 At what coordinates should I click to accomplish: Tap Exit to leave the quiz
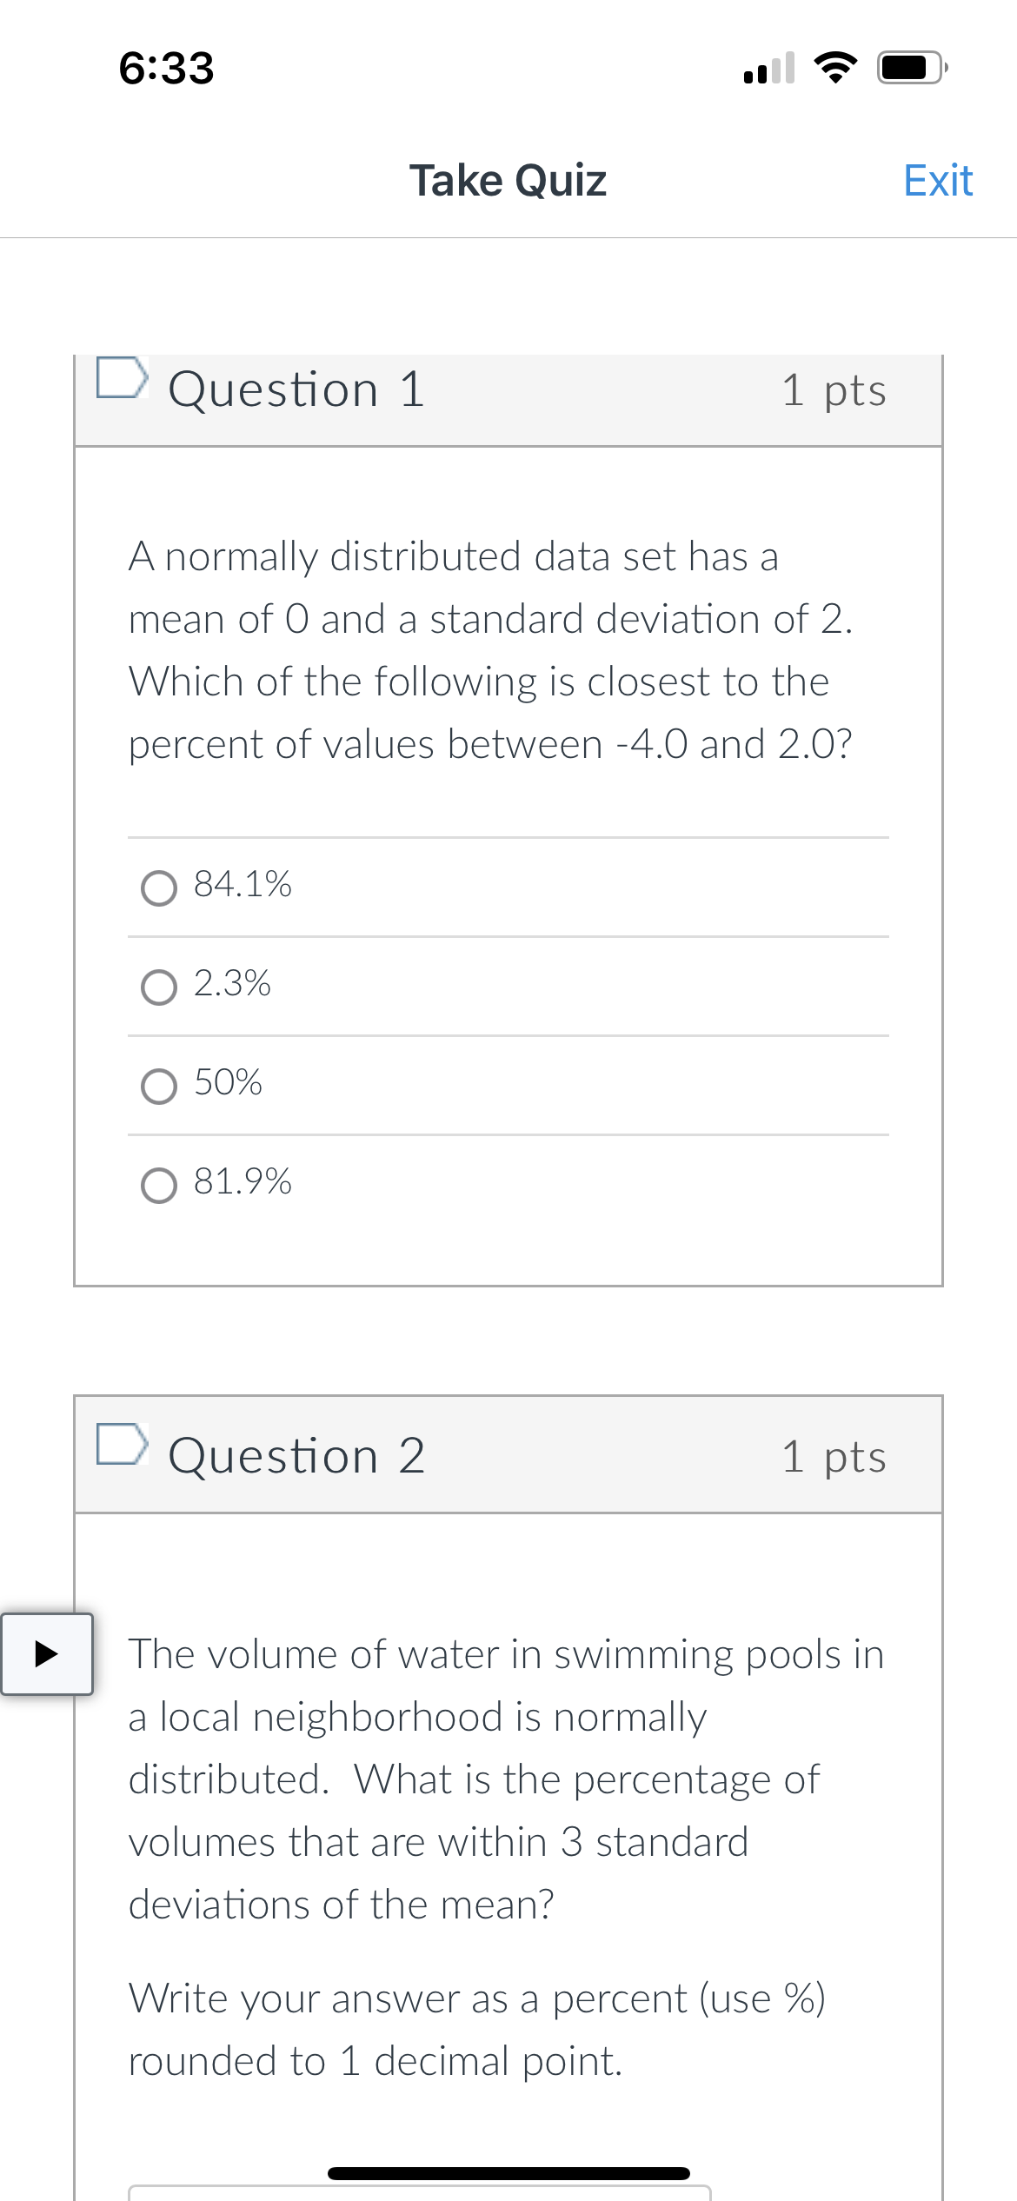(x=937, y=180)
